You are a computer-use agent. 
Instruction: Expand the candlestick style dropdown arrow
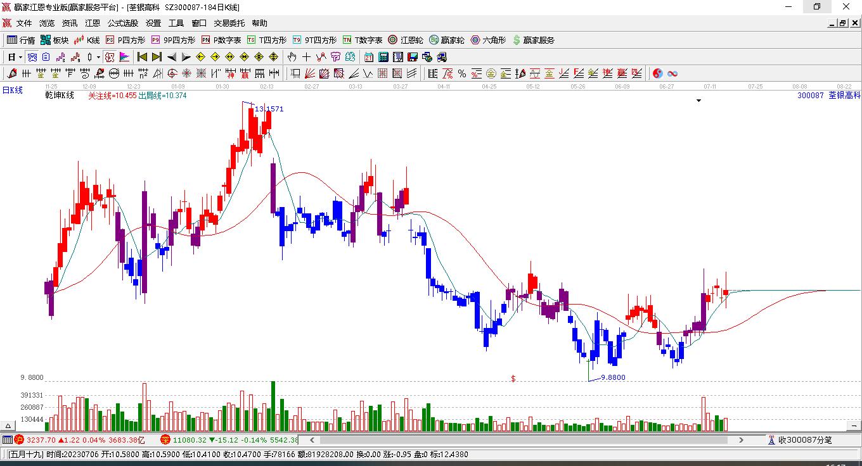[98, 57]
